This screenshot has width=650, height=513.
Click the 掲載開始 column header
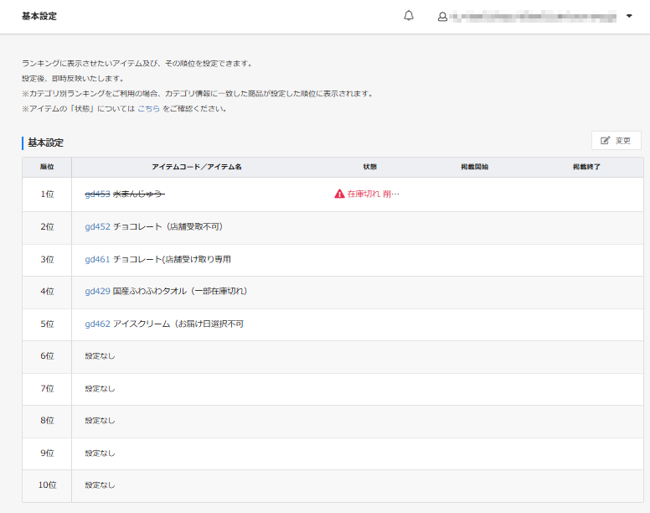(x=475, y=167)
